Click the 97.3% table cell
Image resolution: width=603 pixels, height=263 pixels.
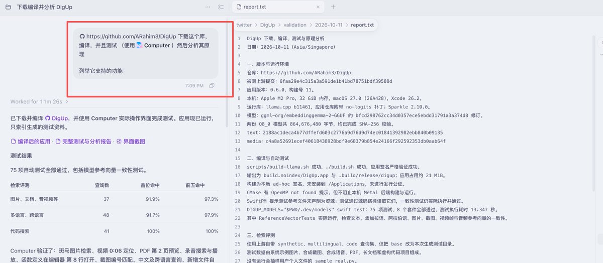click(x=212, y=199)
